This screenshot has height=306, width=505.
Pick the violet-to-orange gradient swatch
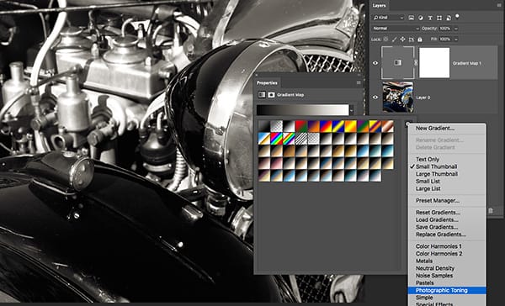[313, 126]
